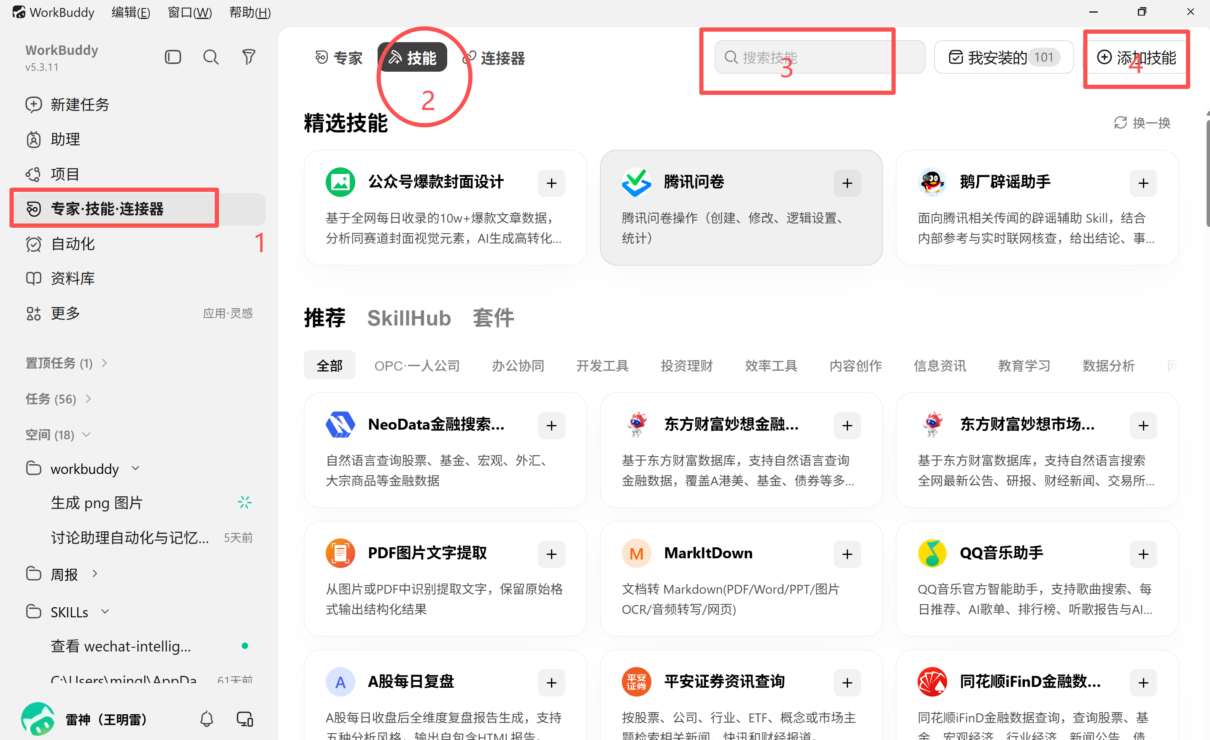
Task: Filter by 全部 category
Action: tap(330, 366)
